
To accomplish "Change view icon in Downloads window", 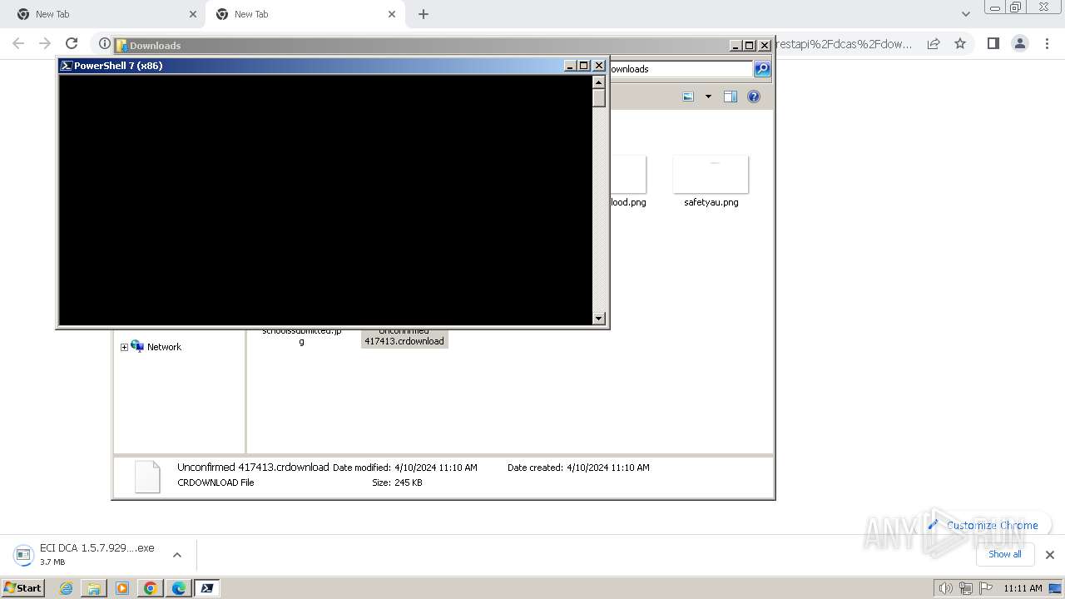I will [688, 97].
